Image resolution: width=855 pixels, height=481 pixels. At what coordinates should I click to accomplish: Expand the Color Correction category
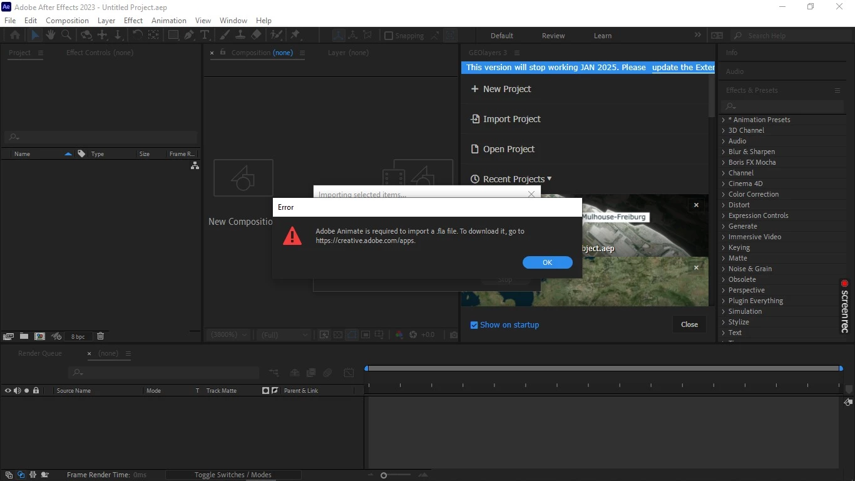[724, 194]
